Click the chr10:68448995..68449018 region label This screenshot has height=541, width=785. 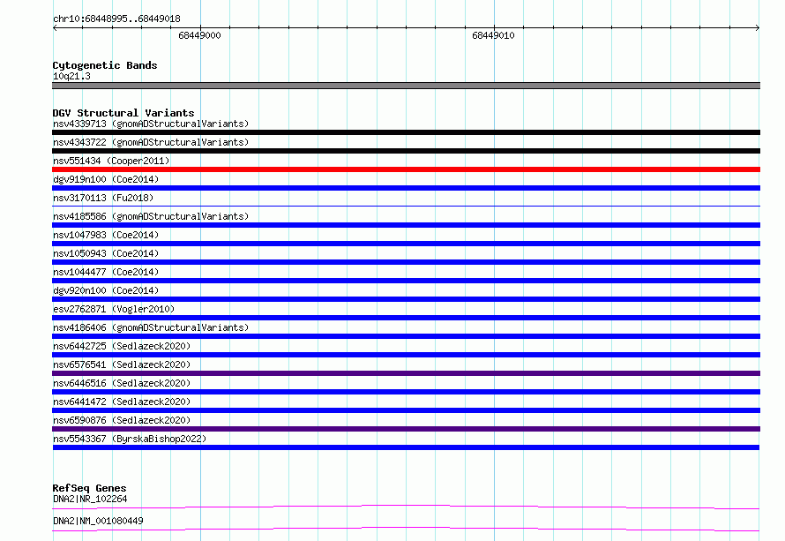click(x=116, y=19)
